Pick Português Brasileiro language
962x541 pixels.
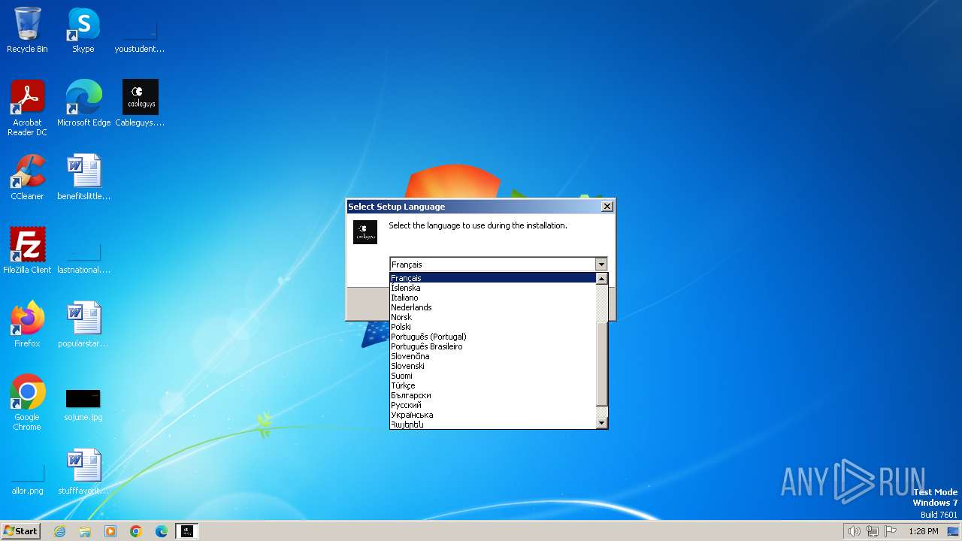pos(492,346)
